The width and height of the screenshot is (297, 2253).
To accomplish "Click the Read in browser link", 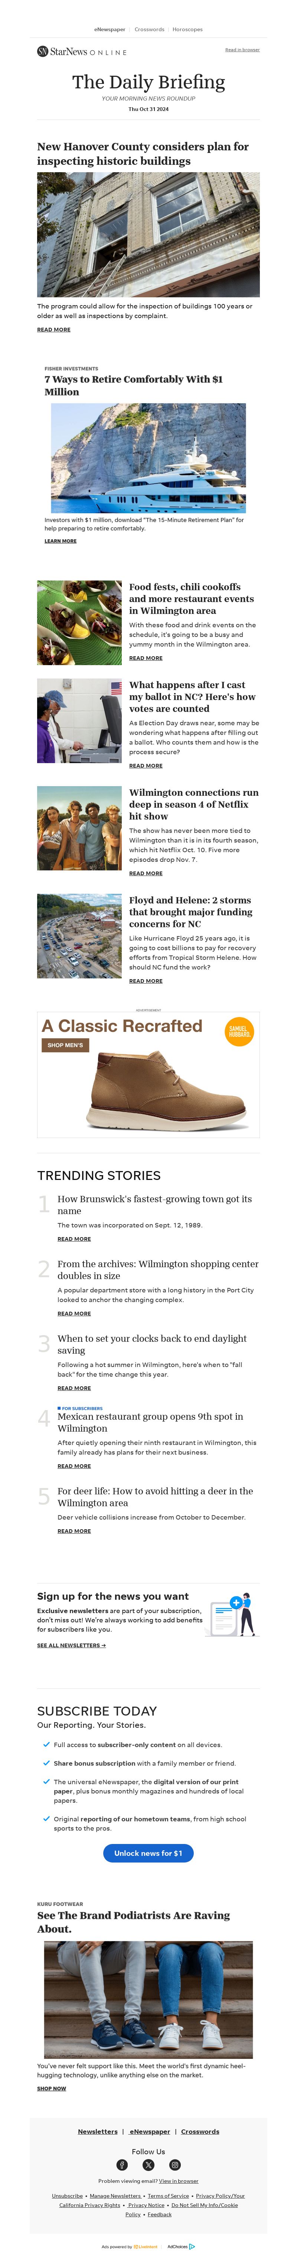I will point(242,50).
